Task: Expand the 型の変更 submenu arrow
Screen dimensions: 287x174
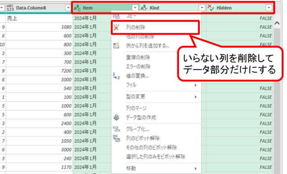Action: pyautogui.click(x=196, y=97)
